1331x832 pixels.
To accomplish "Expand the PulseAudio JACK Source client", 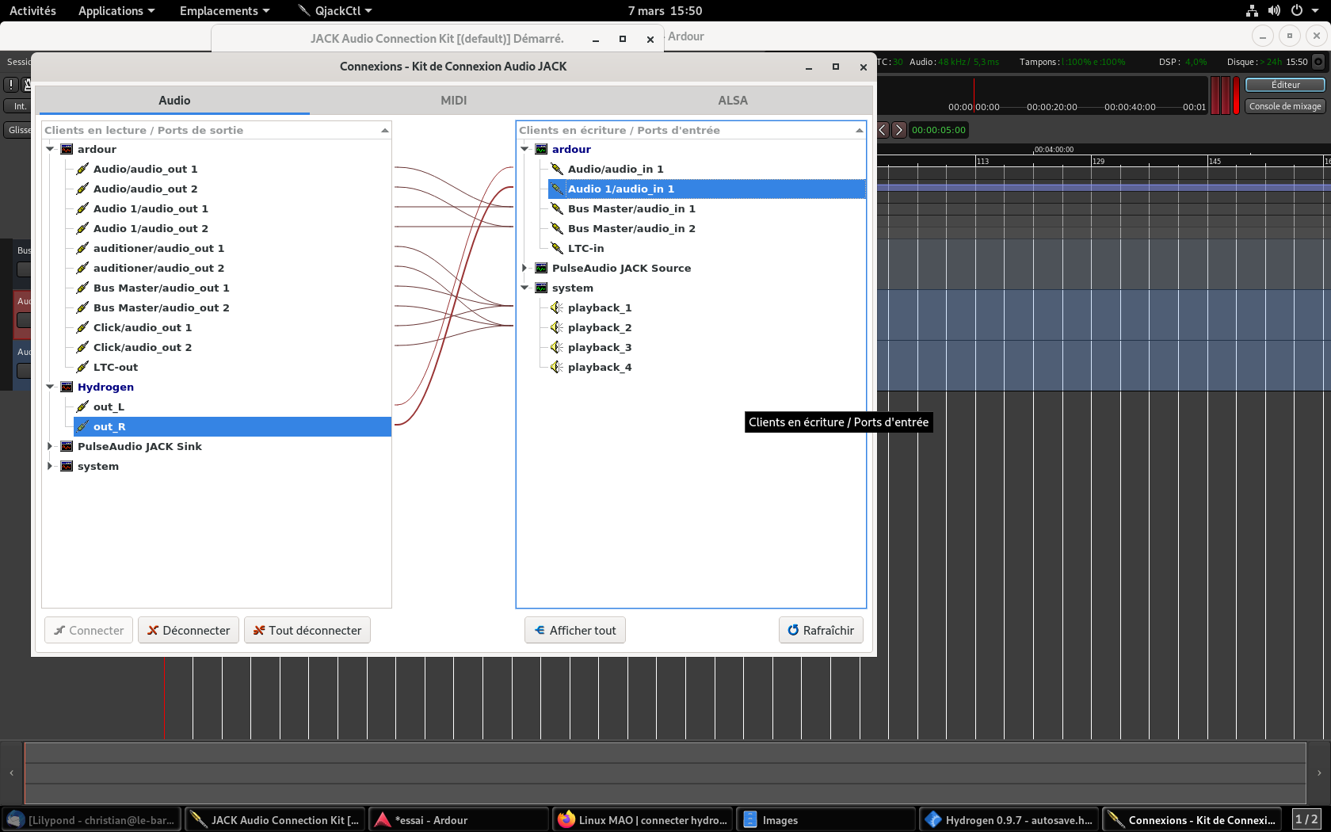I will point(524,268).
